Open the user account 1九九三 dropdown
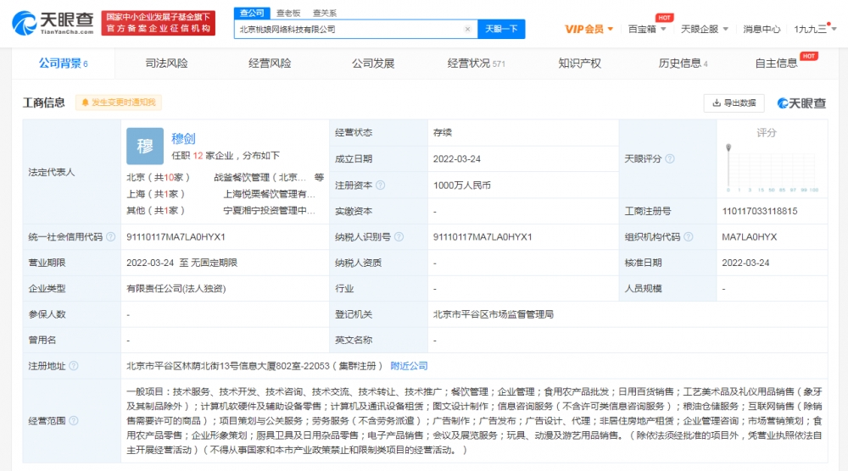The image size is (848, 471). [x=815, y=29]
